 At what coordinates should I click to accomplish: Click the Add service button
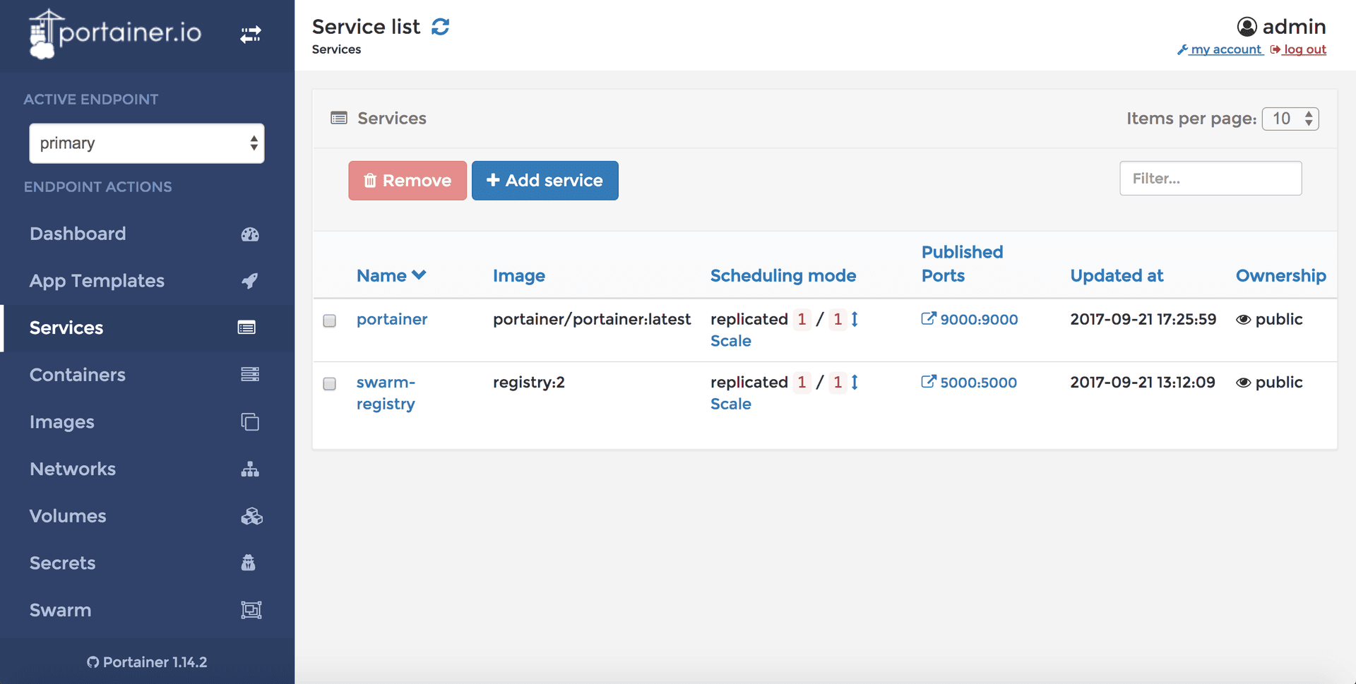coord(545,181)
